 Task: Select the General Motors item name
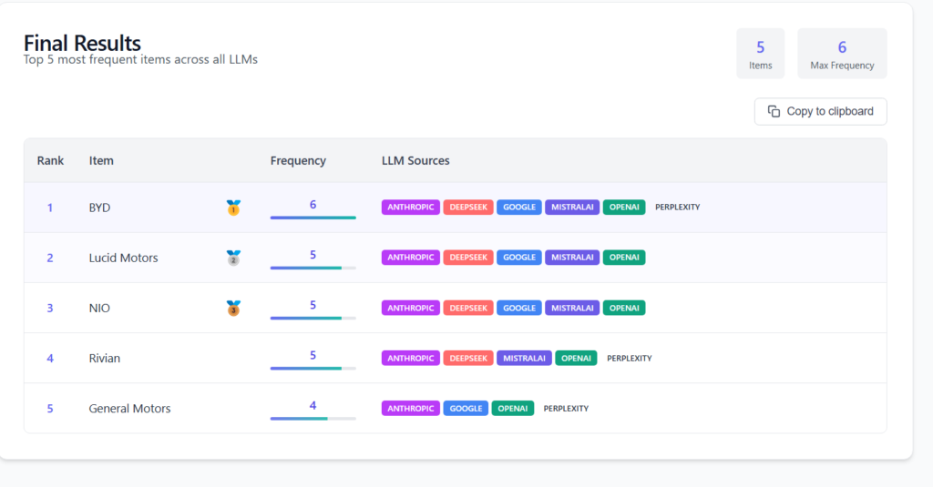129,409
